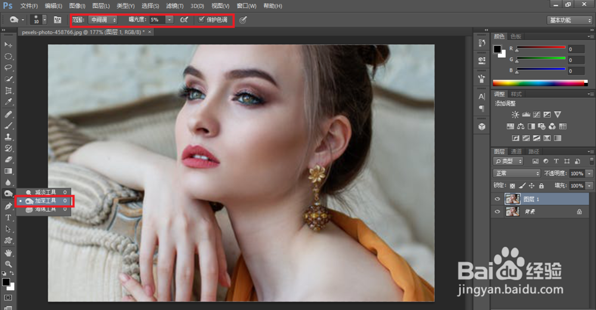
Task: Add a Curves adjustment
Action: pyautogui.click(x=537, y=114)
